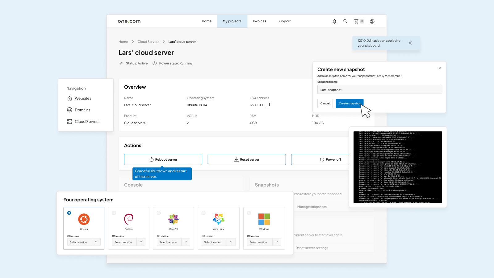Open Debian OS version dropdown
The image size is (494, 278).
[129, 242]
